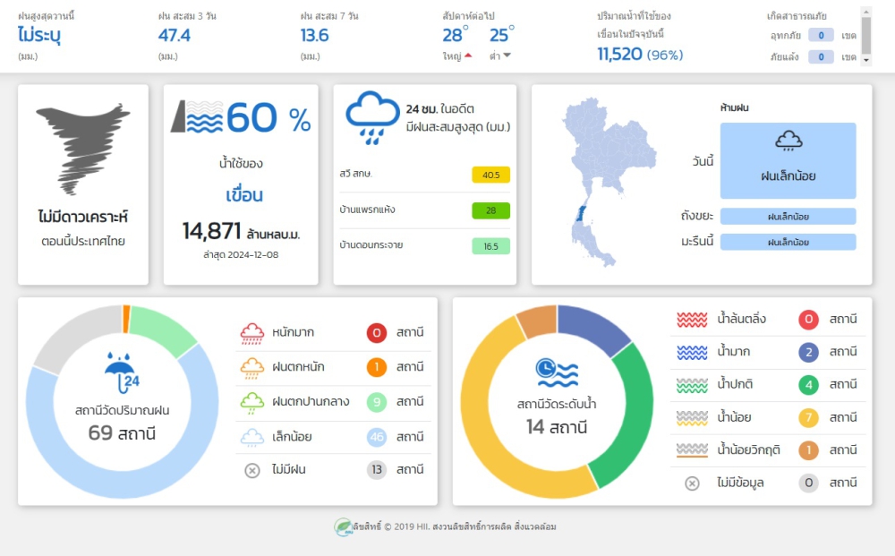Screen dimensions: 895x556
Task: Click the HII copyright footer logo
Action: tap(343, 527)
